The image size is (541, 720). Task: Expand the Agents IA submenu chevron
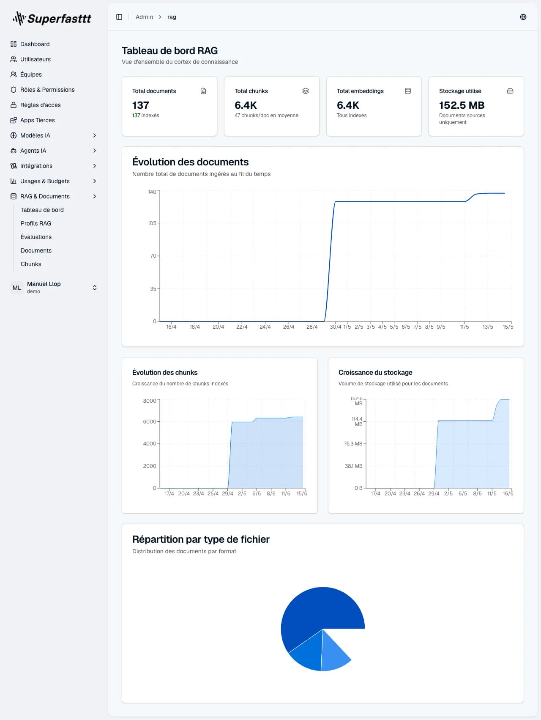click(x=95, y=151)
